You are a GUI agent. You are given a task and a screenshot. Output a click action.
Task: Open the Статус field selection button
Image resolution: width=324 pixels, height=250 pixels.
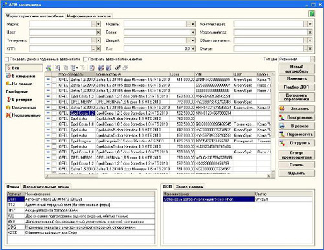click(x=305, y=49)
